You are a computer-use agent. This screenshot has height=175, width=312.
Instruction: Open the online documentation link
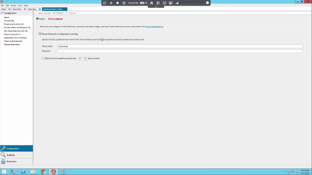click(x=155, y=27)
